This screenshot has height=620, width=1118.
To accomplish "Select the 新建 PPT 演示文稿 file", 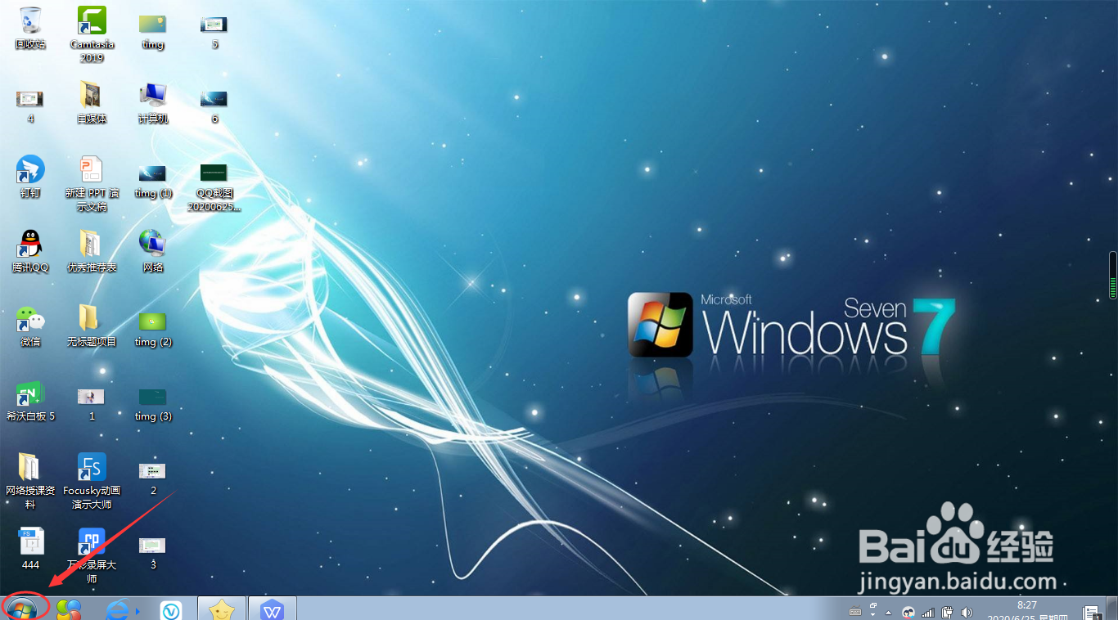I will pyautogui.click(x=92, y=184).
